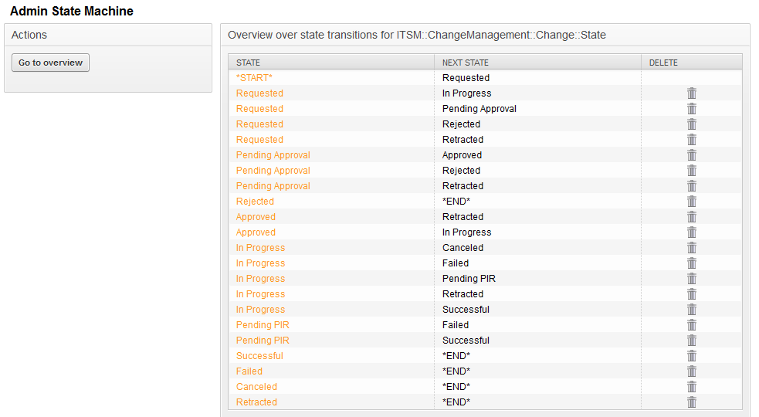Delete the In Progress to Pending PIR transition

(692, 279)
